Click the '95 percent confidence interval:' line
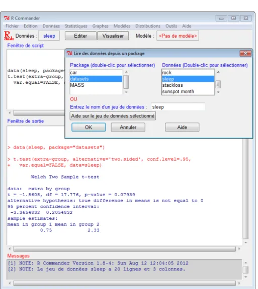The width and height of the screenshot is (258, 289). 53,207
